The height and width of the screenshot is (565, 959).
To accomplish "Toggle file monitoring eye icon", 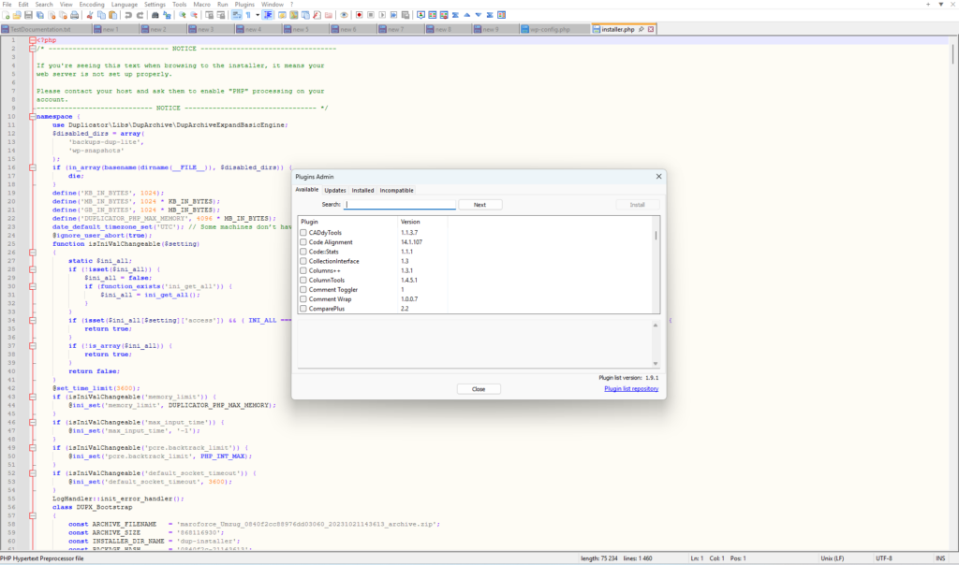I will click(x=344, y=15).
